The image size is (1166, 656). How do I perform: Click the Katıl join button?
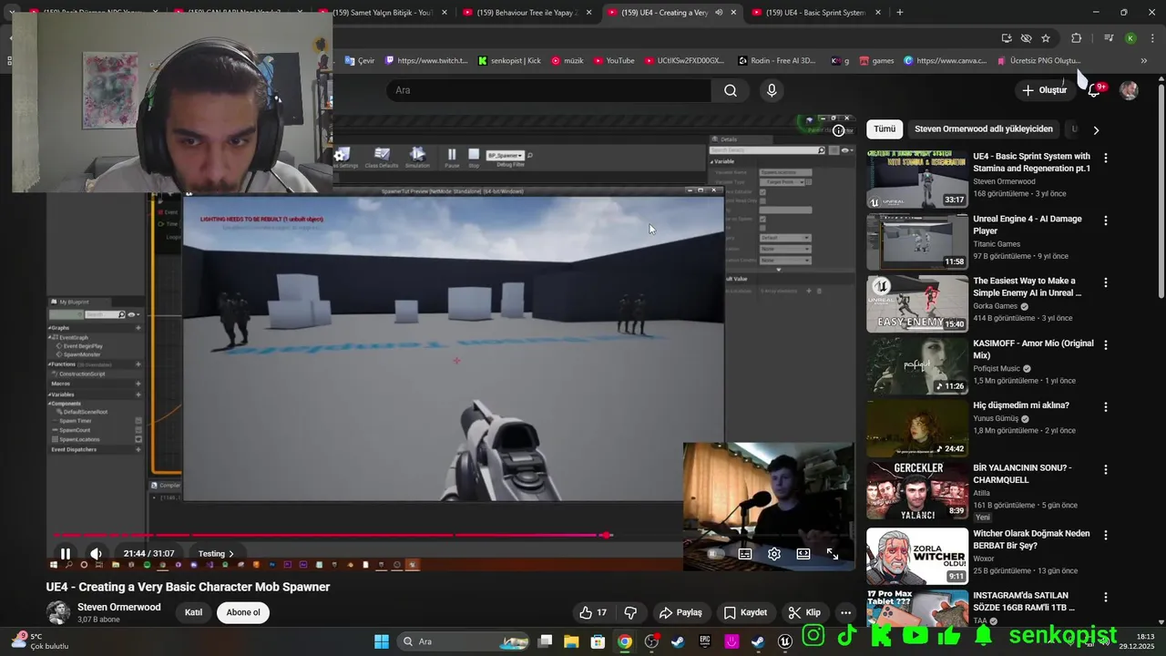tap(193, 612)
